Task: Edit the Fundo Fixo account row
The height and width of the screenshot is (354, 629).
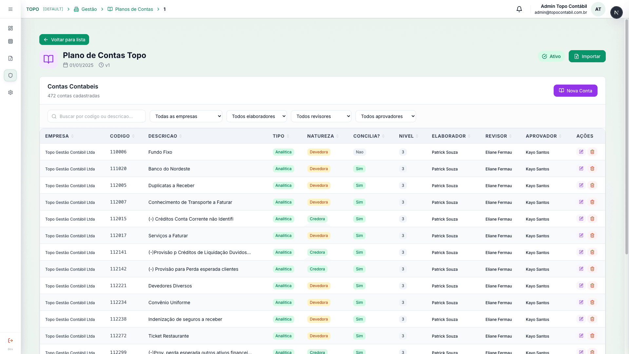Action: click(581, 152)
